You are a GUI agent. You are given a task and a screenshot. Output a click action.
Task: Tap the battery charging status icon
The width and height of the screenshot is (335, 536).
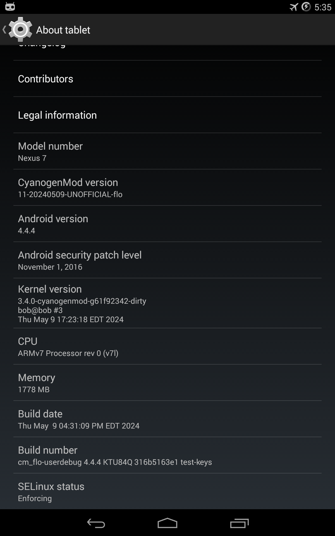pos(306,7)
